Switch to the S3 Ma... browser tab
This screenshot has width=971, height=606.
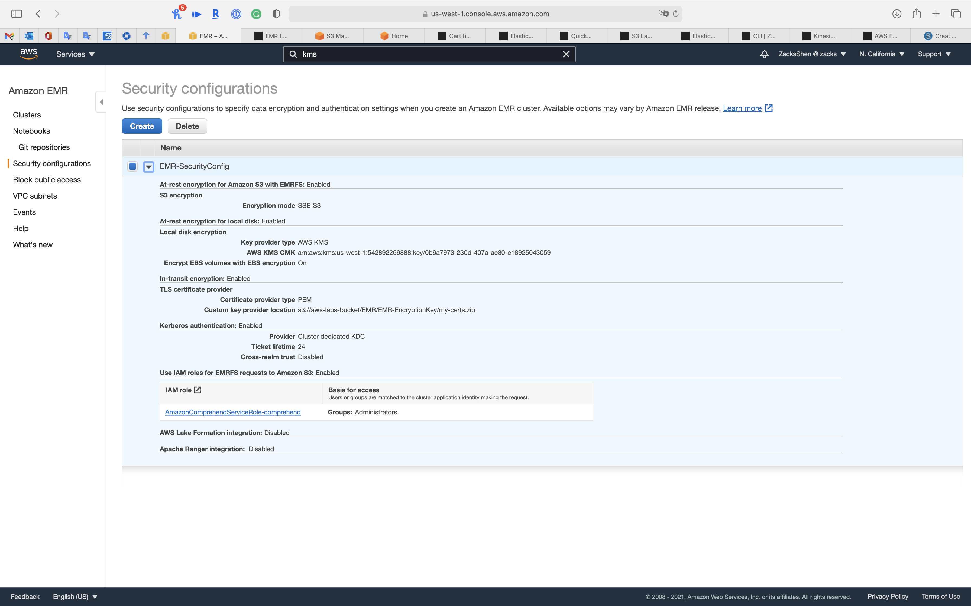pos(333,36)
